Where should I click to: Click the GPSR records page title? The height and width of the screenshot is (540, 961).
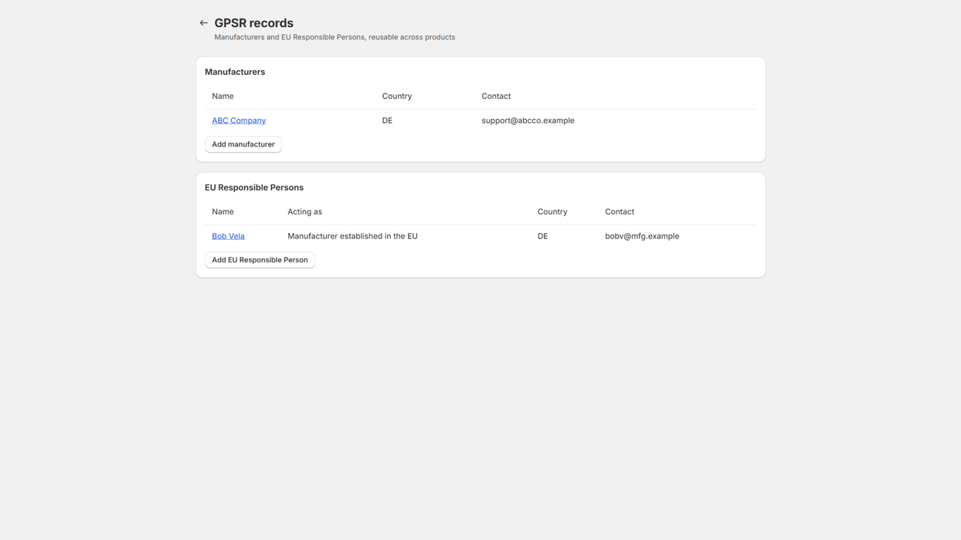(x=253, y=23)
